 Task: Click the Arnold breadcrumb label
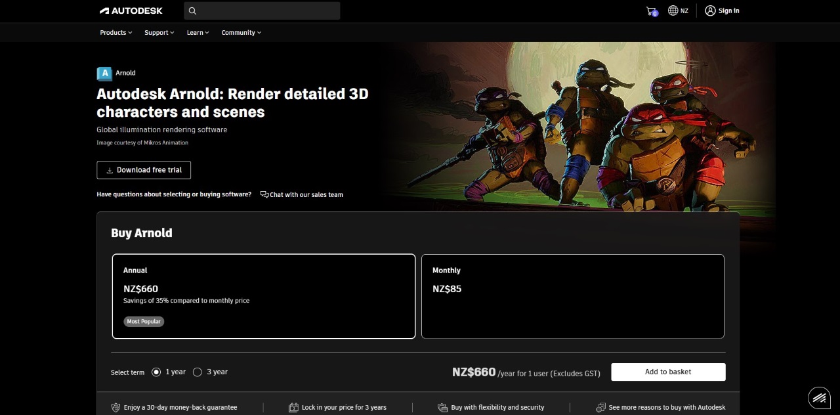125,73
